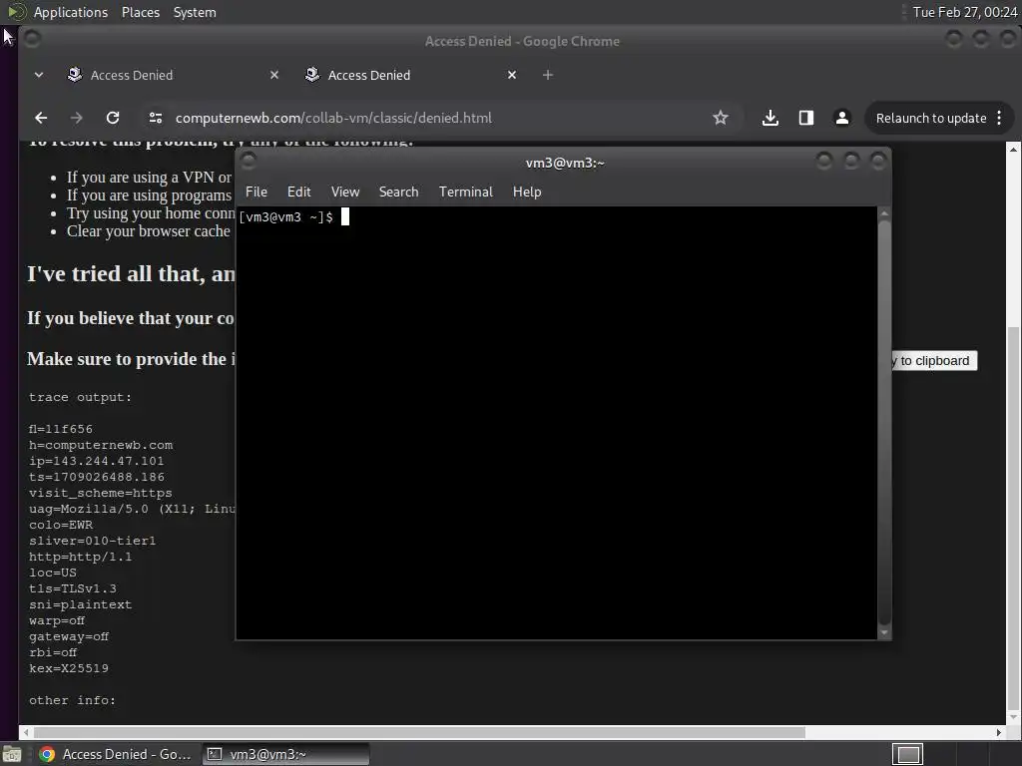The width and height of the screenshot is (1022, 766).
Task: Click page vertical scrollbar up arrow
Action: tap(1013, 150)
